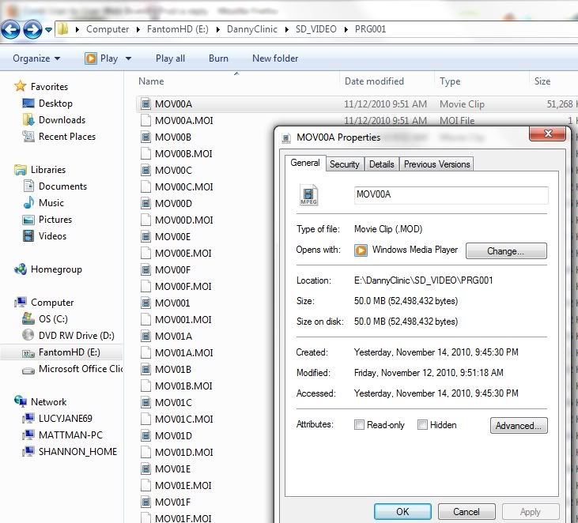Switch to the Security tab
The width and height of the screenshot is (578, 523).
point(344,164)
